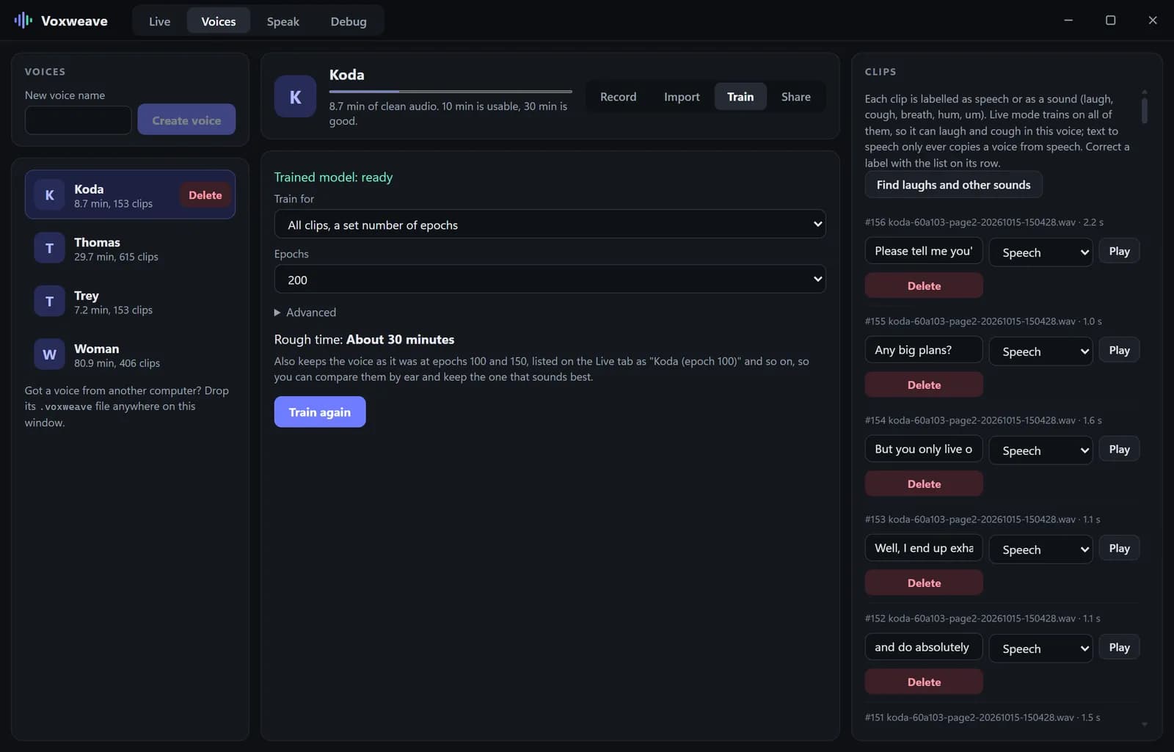Open Speech dropdown for clip #153
1174x752 pixels.
[x=1040, y=550]
